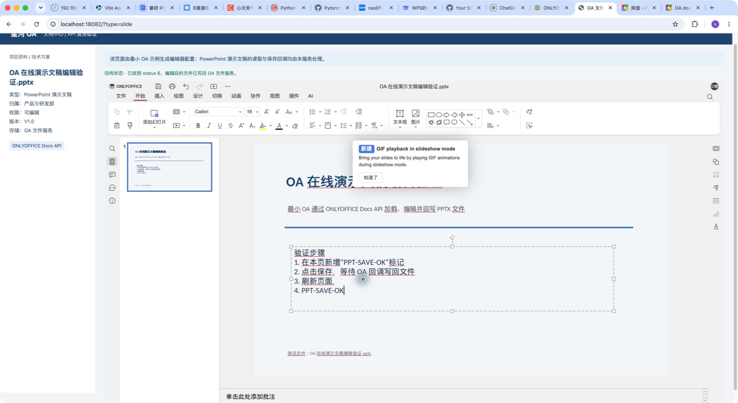The image size is (738, 403).
Task: Switch to the AI tab
Action: [x=310, y=96]
